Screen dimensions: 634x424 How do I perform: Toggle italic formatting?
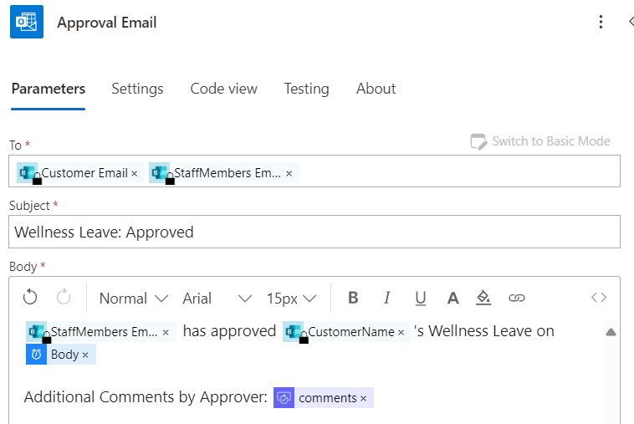(x=387, y=298)
